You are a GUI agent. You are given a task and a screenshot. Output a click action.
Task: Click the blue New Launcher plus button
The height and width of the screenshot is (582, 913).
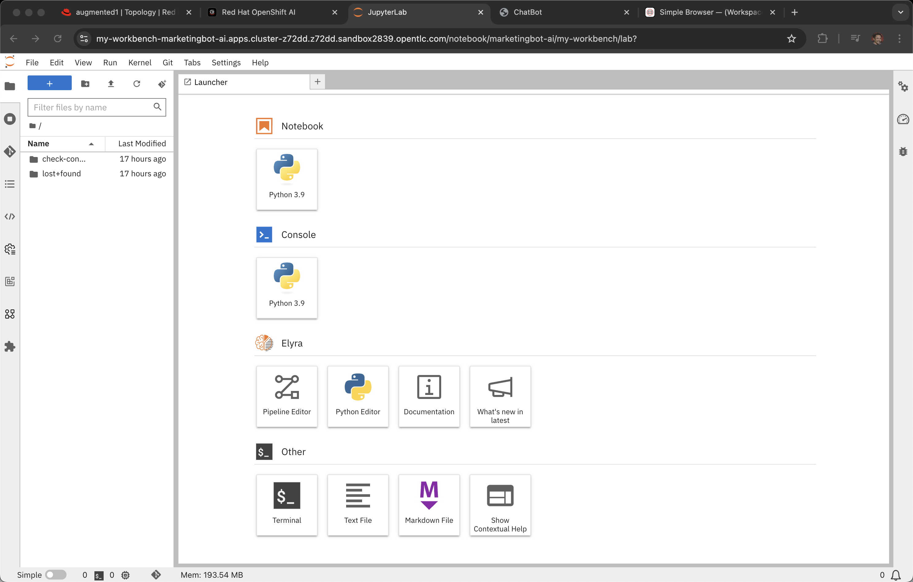[49, 83]
